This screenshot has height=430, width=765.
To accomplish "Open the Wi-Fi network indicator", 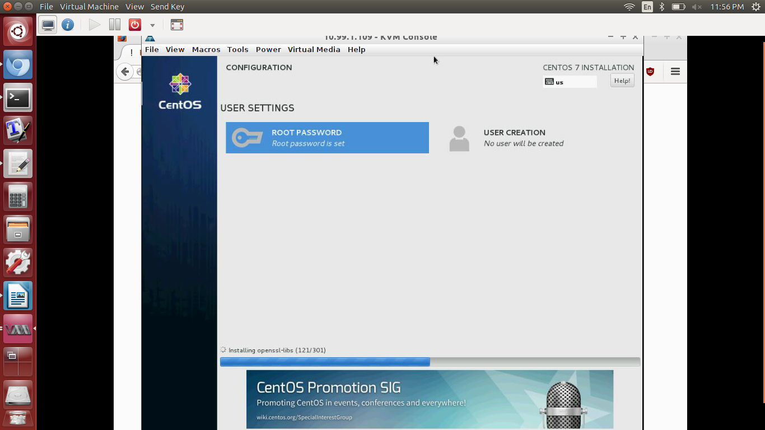I will coord(629,7).
